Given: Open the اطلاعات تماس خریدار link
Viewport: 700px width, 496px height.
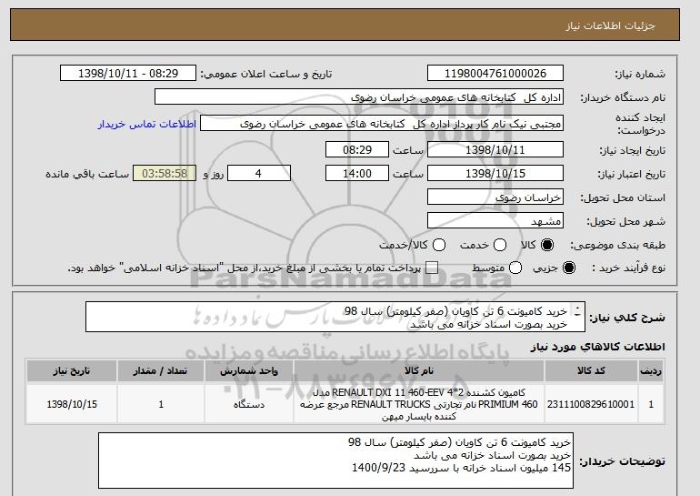Looking at the screenshot, I should click(x=147, y=124).
